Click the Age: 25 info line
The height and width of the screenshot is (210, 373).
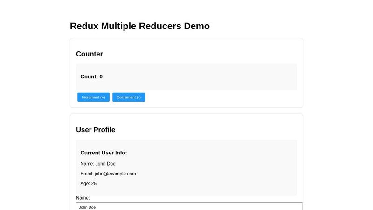click(89, 184)
